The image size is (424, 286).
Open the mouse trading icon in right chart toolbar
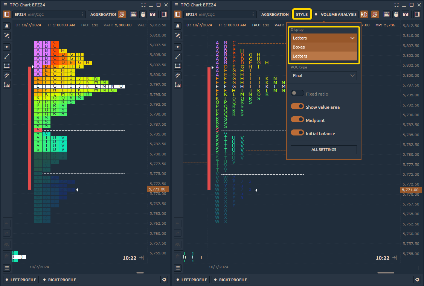pos(396,14)
